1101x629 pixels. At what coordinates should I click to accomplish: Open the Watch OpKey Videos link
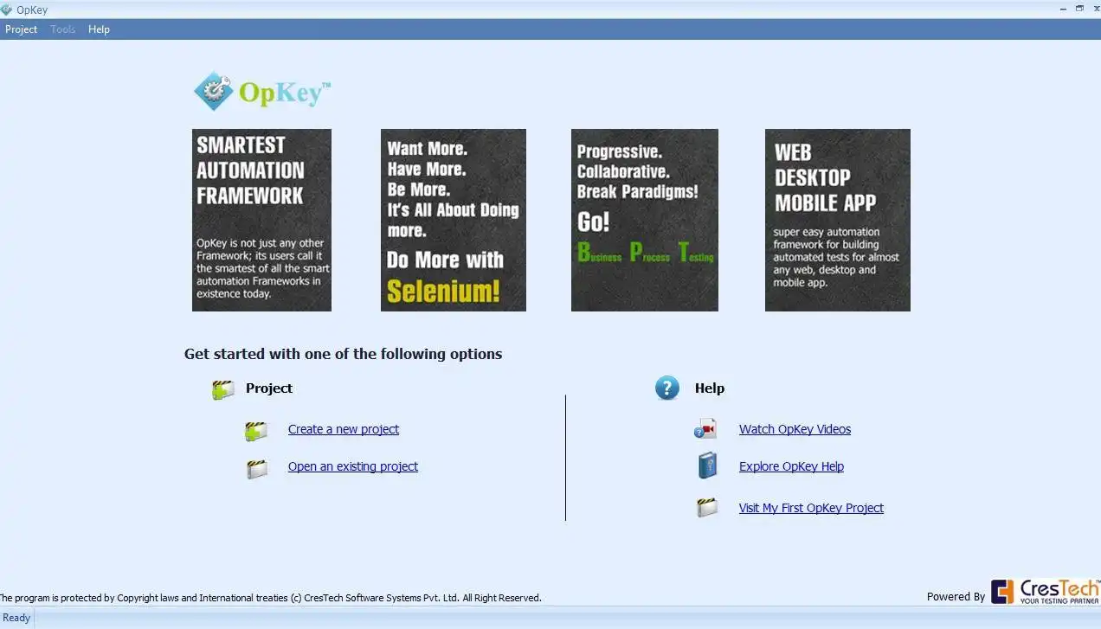pos(795,429)
